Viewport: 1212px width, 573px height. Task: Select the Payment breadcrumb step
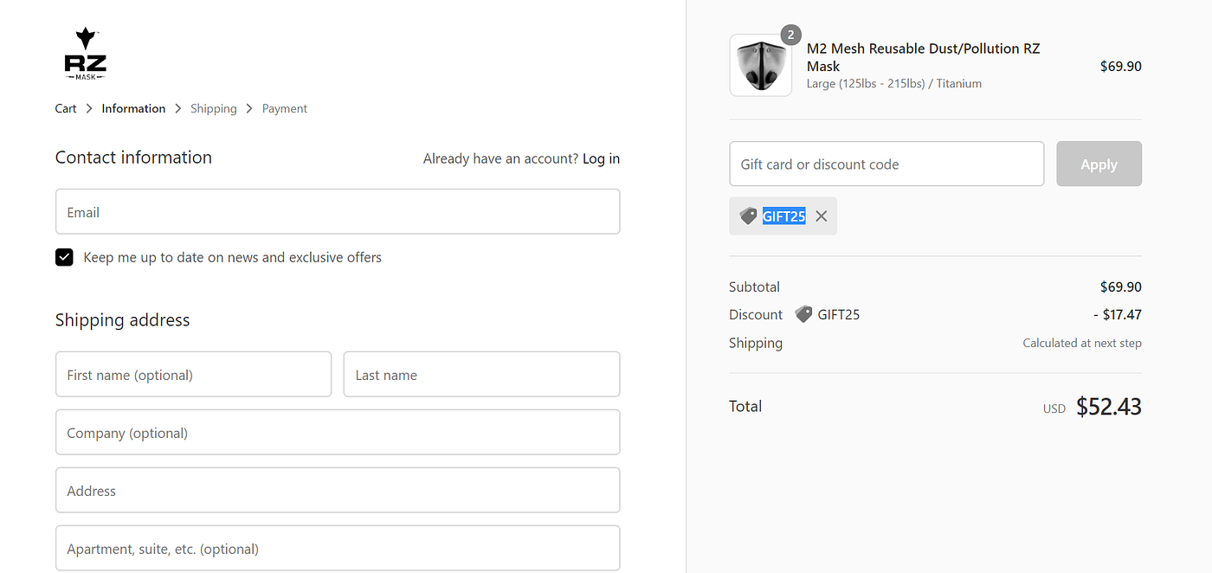[x=285, y=108]
